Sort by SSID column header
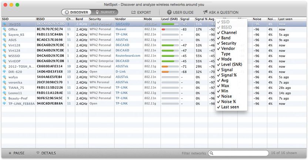 [x=19, y=19]
